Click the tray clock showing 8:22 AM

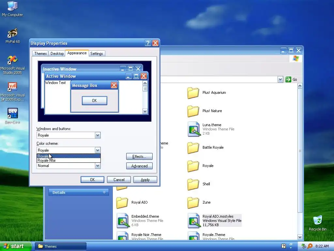[x=322, y=246]
